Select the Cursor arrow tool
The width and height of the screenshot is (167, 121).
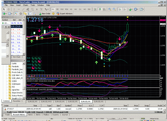pos(4,9)
